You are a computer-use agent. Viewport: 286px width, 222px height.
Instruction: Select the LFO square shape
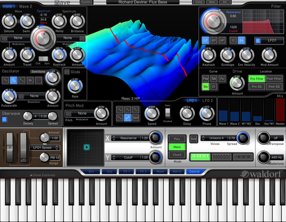pos(136,110)
